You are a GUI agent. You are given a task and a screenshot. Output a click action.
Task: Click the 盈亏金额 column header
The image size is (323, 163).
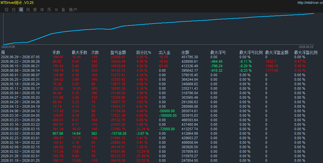[x=118, y=52]
